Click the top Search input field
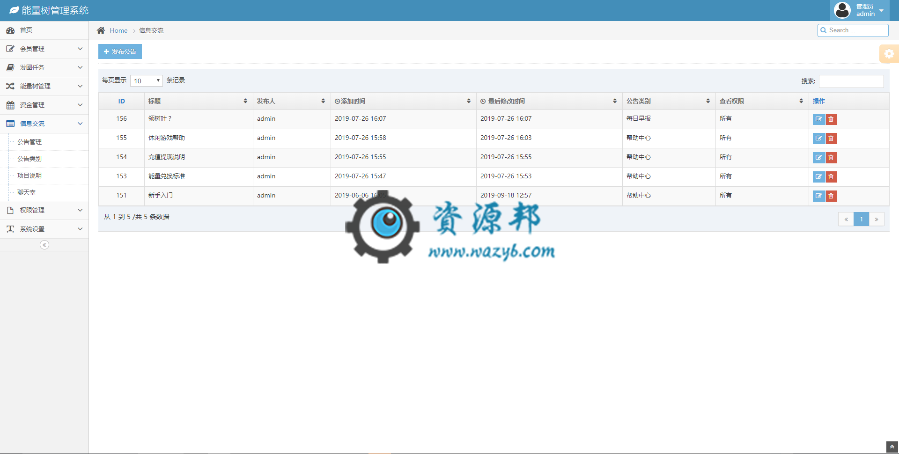Image resolution: width=899 pixels, height=454 pixels. (853, 30)
